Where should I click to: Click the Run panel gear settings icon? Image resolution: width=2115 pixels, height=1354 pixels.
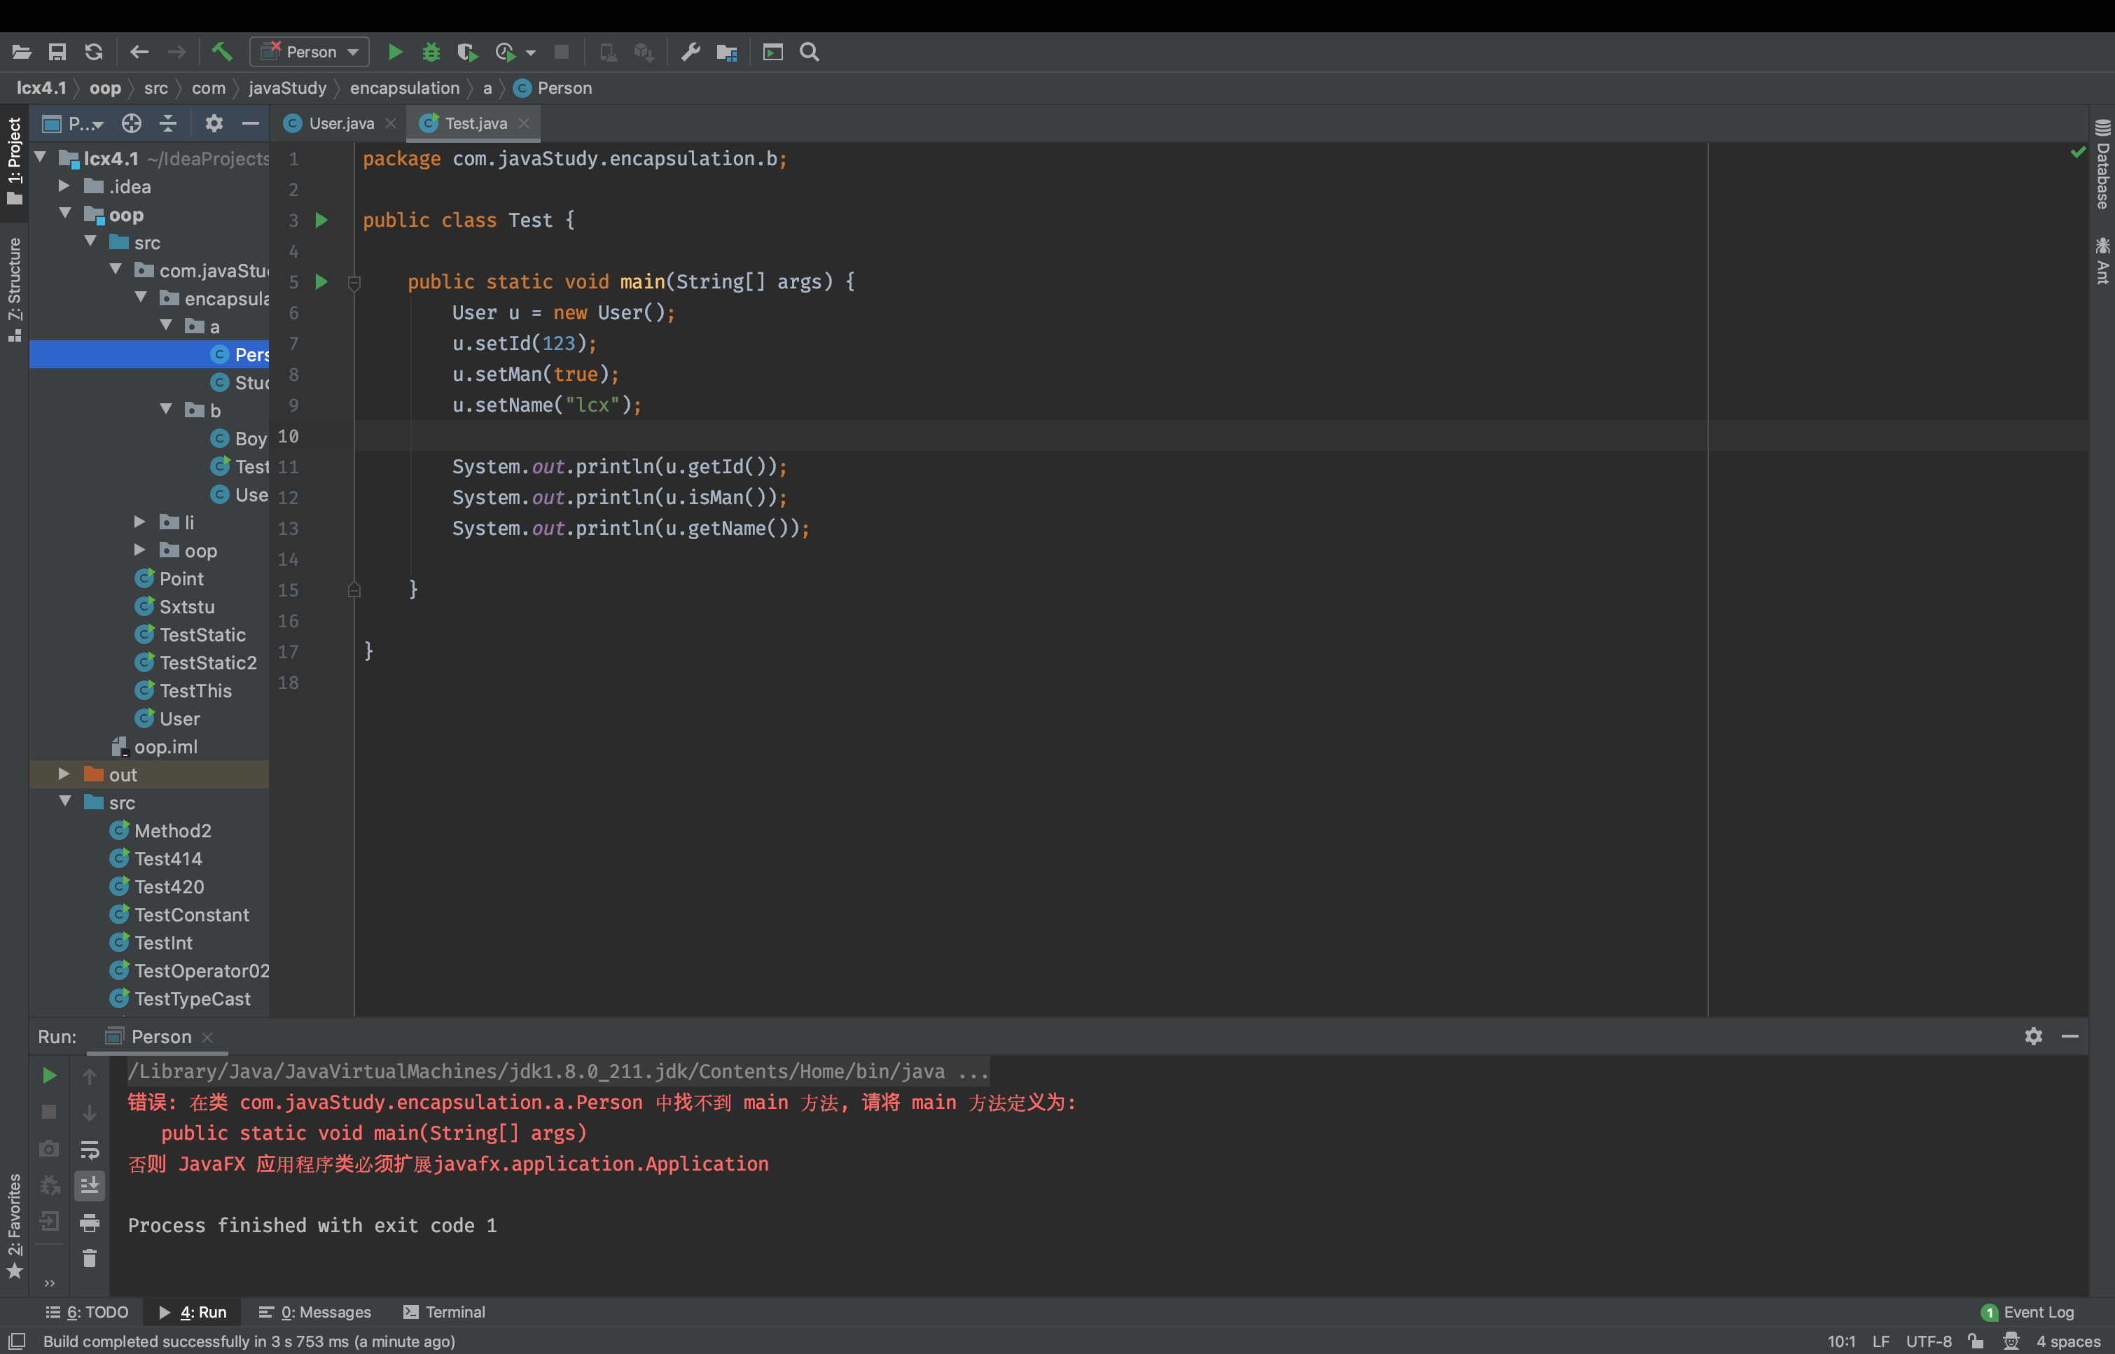pos(2033,1035)
